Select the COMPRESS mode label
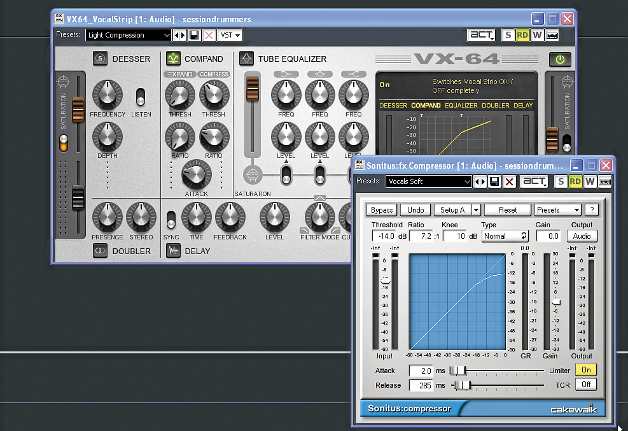 pyautogui.click(x=214, y=74)
